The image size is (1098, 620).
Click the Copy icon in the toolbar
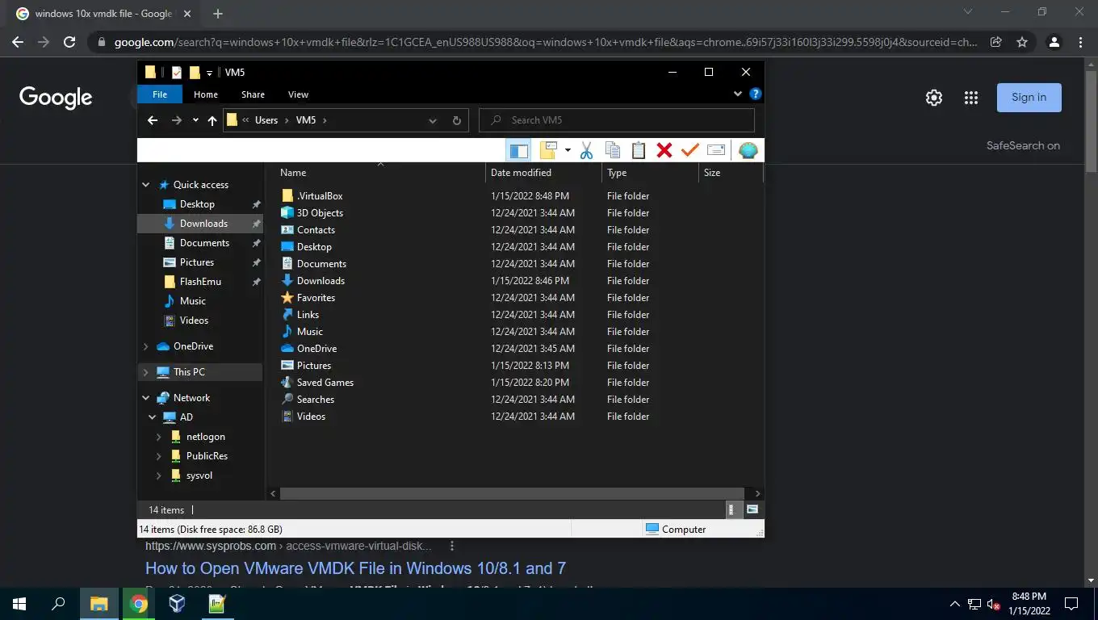point(613,150)
